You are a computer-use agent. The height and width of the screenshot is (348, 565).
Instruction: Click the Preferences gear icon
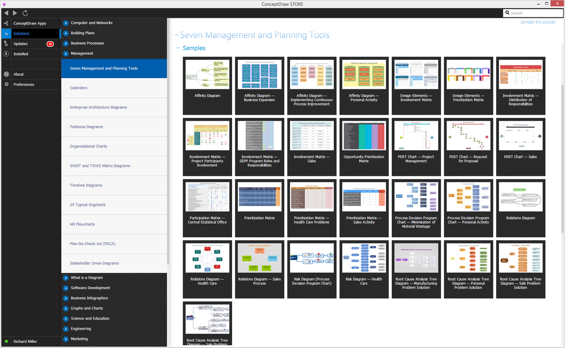coord(6,84)
